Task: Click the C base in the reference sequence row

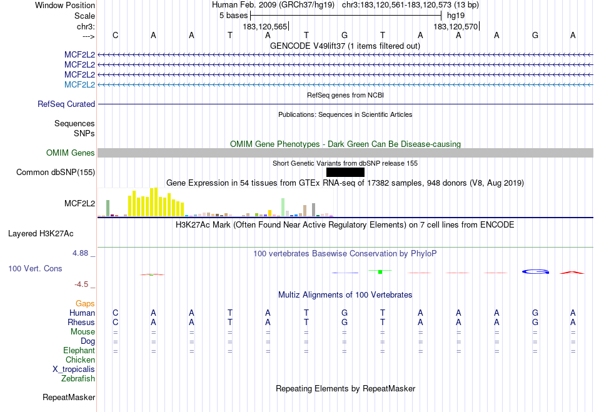Action: pos(116,35)
